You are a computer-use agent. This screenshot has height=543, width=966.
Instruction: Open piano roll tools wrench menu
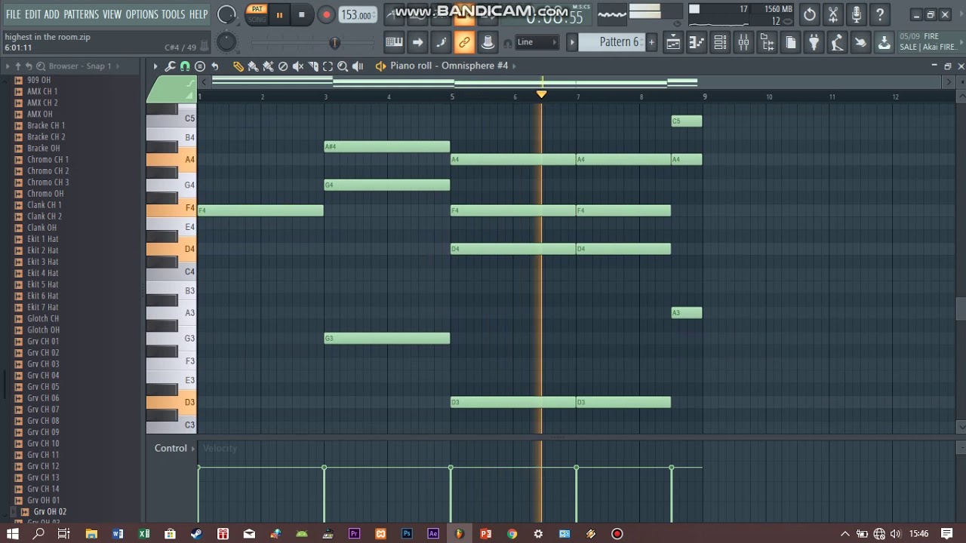(171, 66)
